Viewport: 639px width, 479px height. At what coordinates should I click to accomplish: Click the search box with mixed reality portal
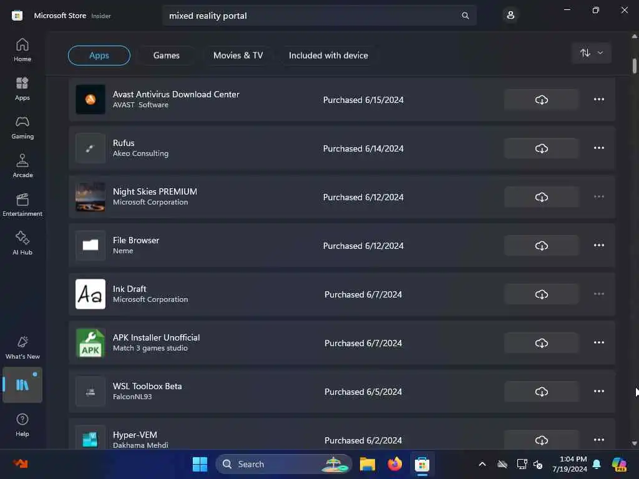[x=319, y=16]
